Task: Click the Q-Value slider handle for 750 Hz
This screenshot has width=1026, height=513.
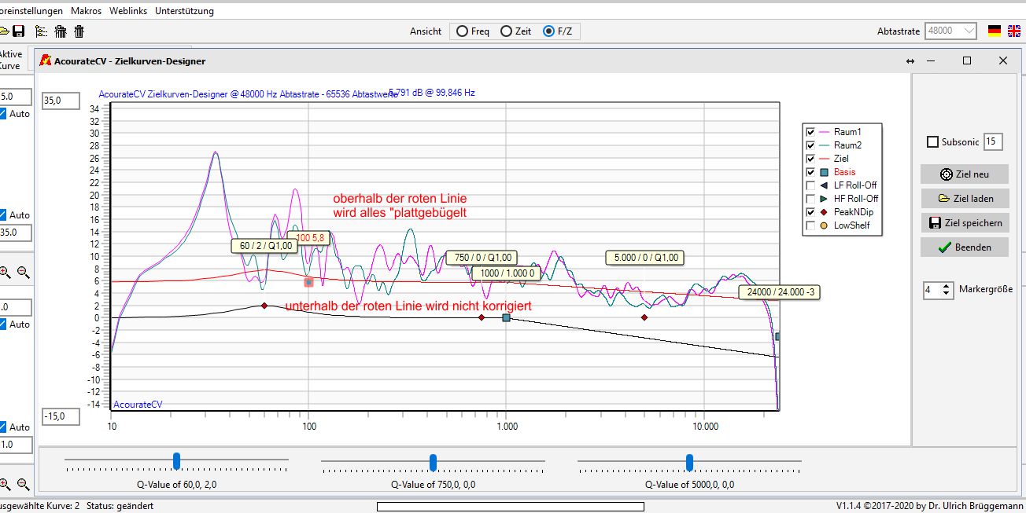Action: [433, 461]
